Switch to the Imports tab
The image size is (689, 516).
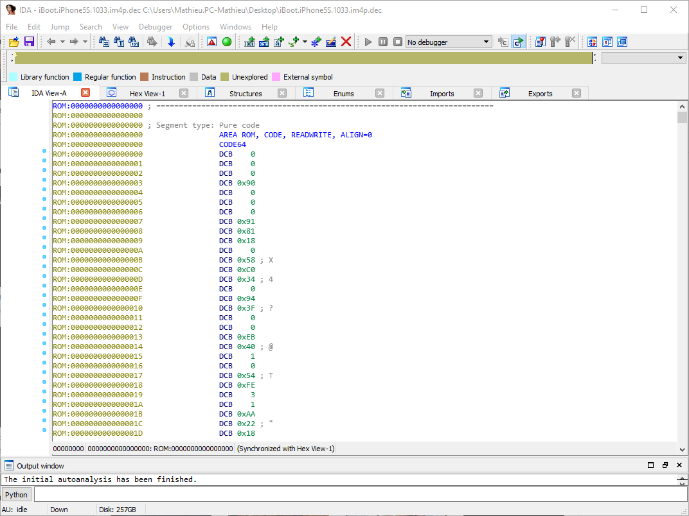(442, 94)
